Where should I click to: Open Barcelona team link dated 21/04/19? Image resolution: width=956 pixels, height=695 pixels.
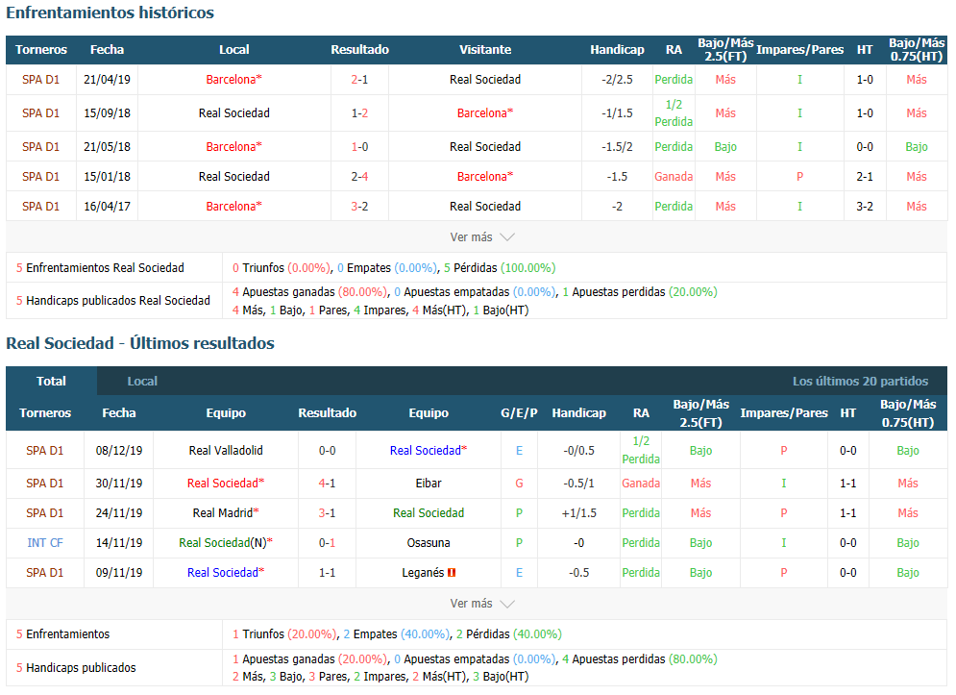point(234,80)
